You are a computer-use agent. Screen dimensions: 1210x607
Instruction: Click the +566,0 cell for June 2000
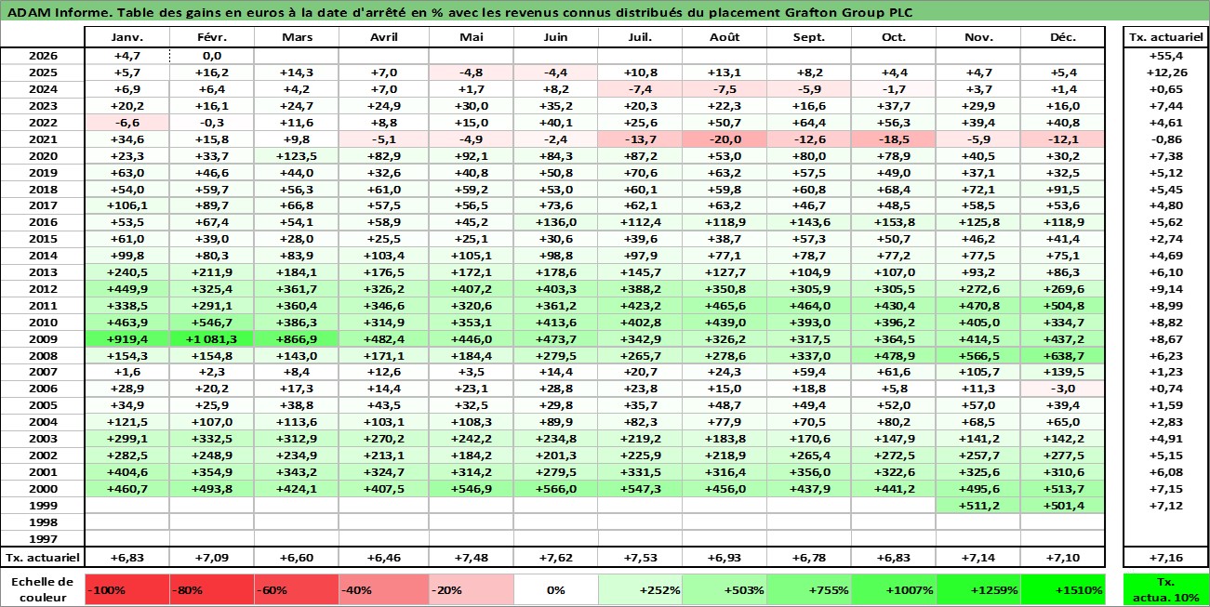pyautogui.click(x=555, y=489)
